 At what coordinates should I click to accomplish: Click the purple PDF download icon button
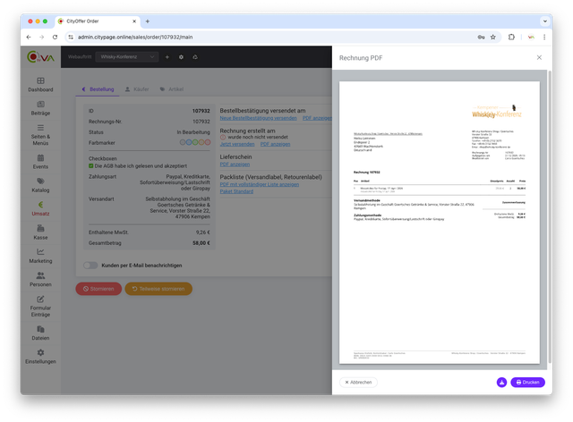point(500,382)
